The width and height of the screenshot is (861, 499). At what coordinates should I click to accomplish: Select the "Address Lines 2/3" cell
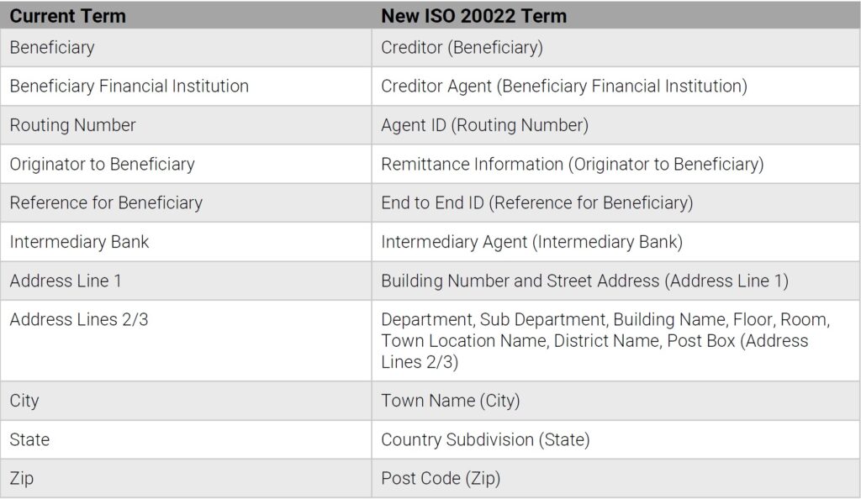point(79,319)
